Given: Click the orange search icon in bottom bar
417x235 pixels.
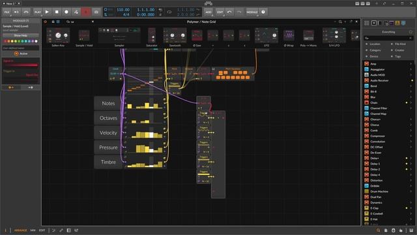Looking at the screenshot, I should point(378,230).
